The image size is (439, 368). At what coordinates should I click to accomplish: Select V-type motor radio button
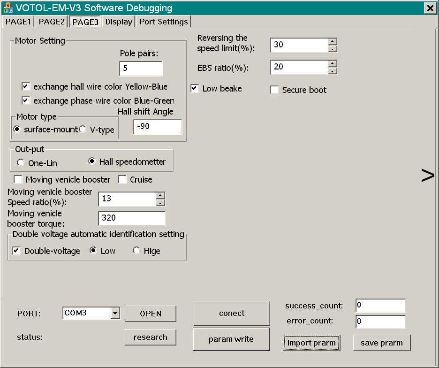pyautogui.click(x=83, y=129)
